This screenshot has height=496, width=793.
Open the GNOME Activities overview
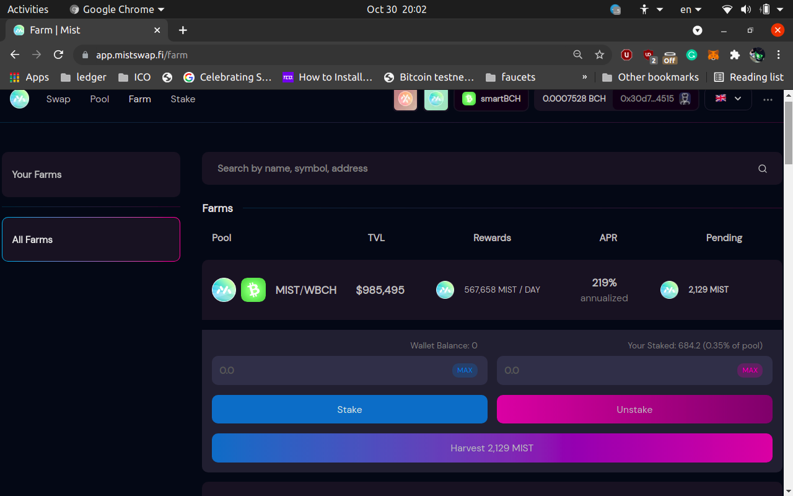click(x=28, y=9)
